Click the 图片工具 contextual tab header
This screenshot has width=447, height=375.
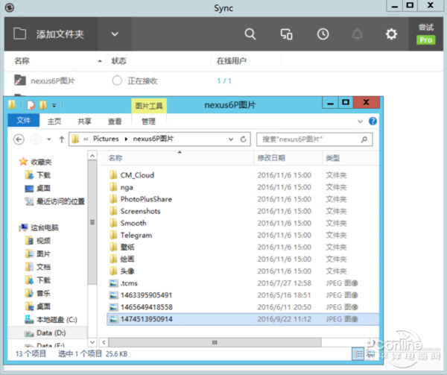coord(149,106)
